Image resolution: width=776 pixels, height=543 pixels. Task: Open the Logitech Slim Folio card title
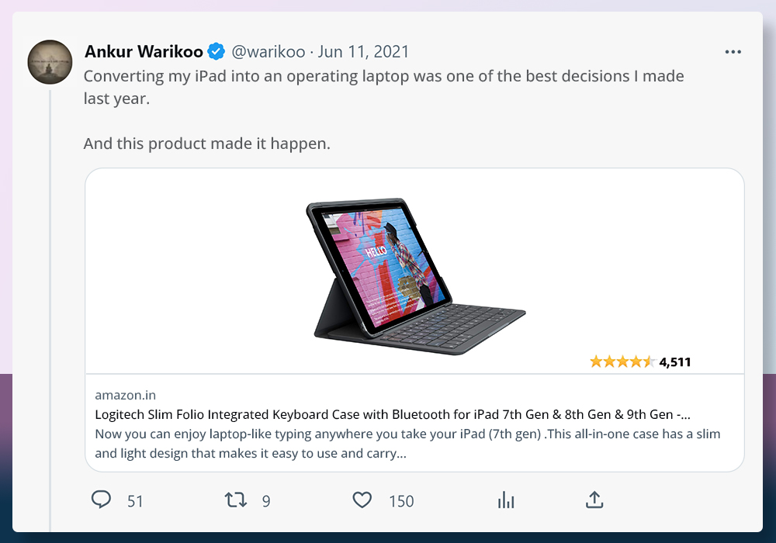coord(393,414)
